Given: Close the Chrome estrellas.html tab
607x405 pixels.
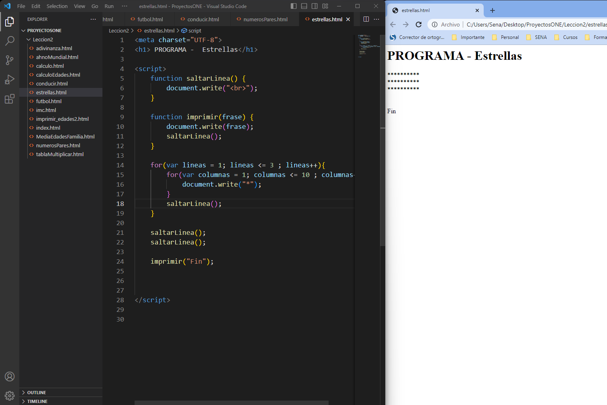Looking at the screenshot, I should pos(477,10).
